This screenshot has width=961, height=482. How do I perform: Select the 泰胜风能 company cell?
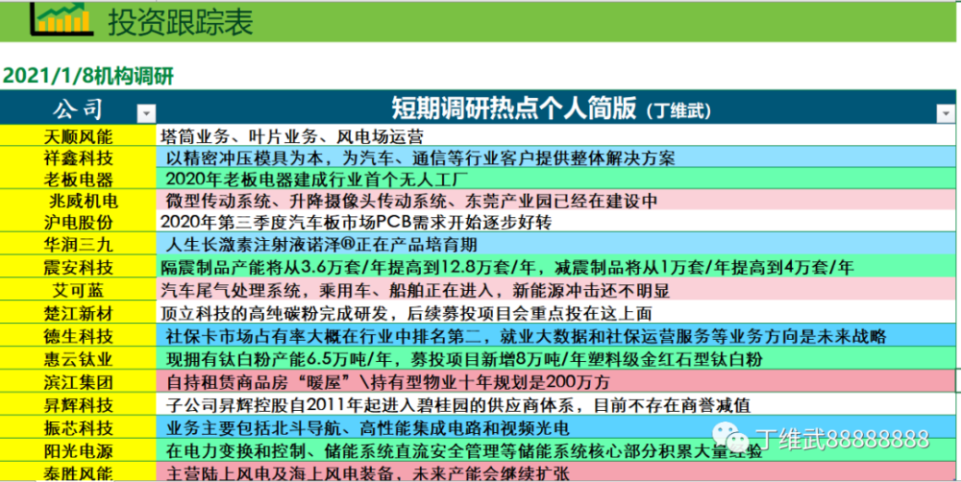(x=79, y=471)
